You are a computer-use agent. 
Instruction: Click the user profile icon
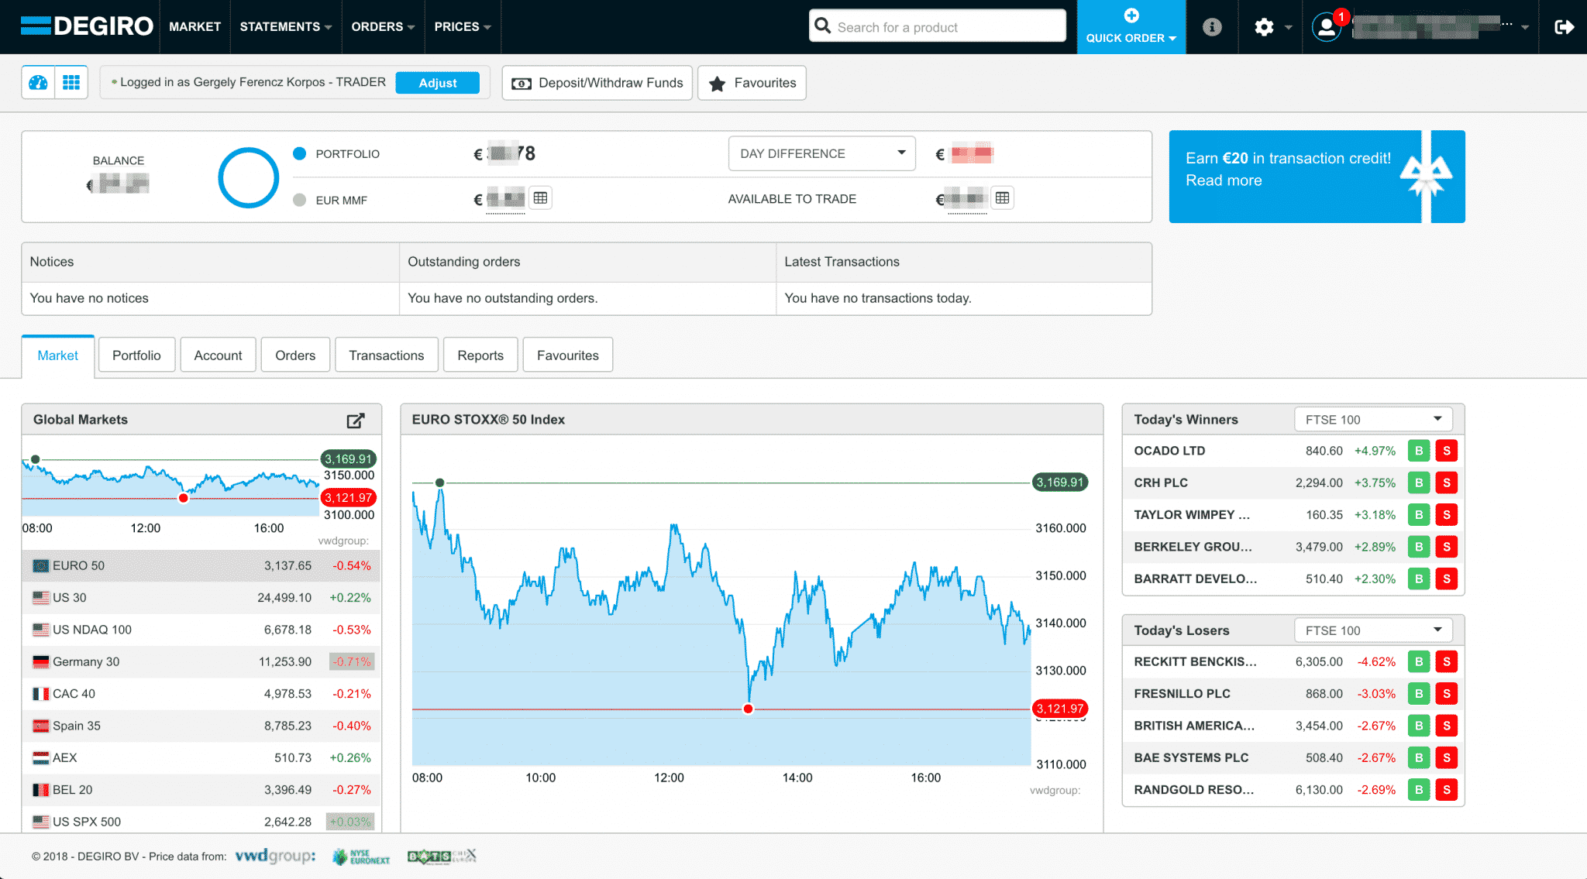click(1326, 27)
